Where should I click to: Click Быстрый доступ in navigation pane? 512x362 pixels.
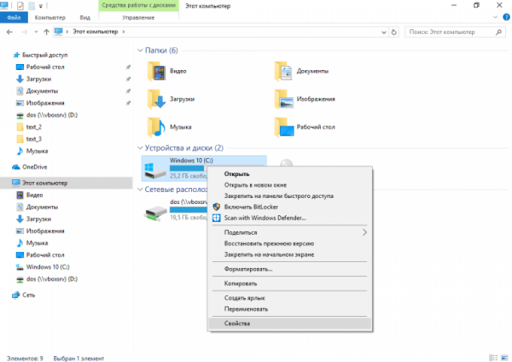[x=44, y=55]
